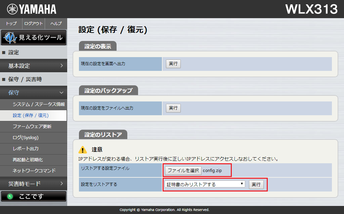Viewport: 344px width, 214px height.
Task: Click ログアウト to log out
Action: [34, 24]
